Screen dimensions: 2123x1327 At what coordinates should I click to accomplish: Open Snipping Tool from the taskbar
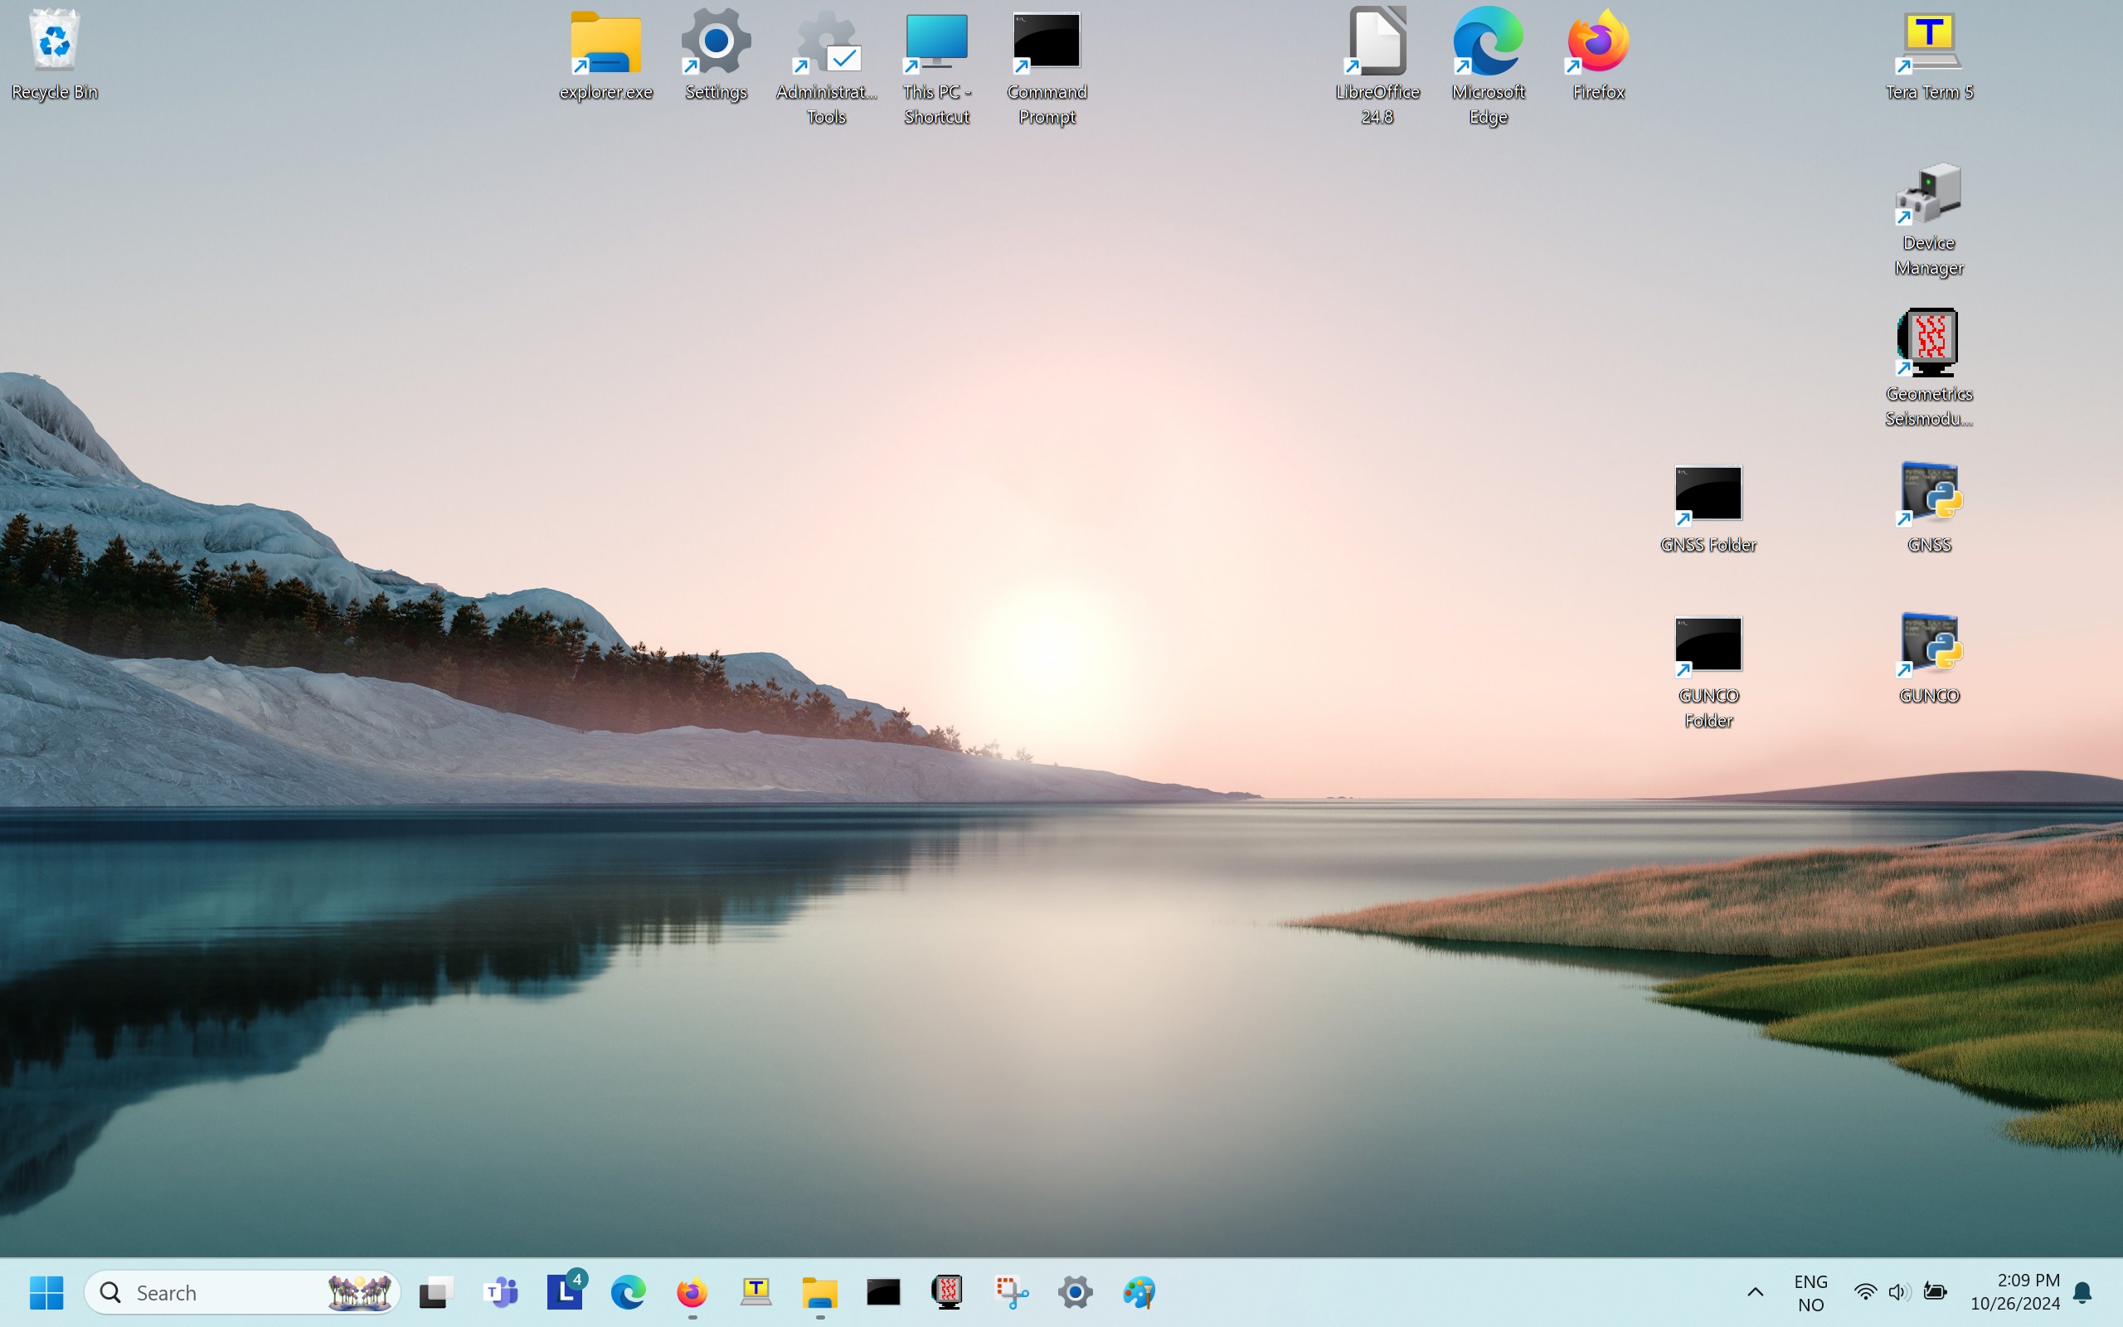(x=1012, y=1292)
